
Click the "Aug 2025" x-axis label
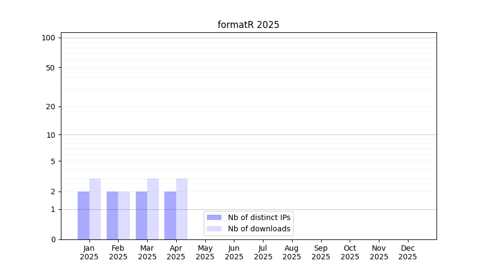coord(292,252)
